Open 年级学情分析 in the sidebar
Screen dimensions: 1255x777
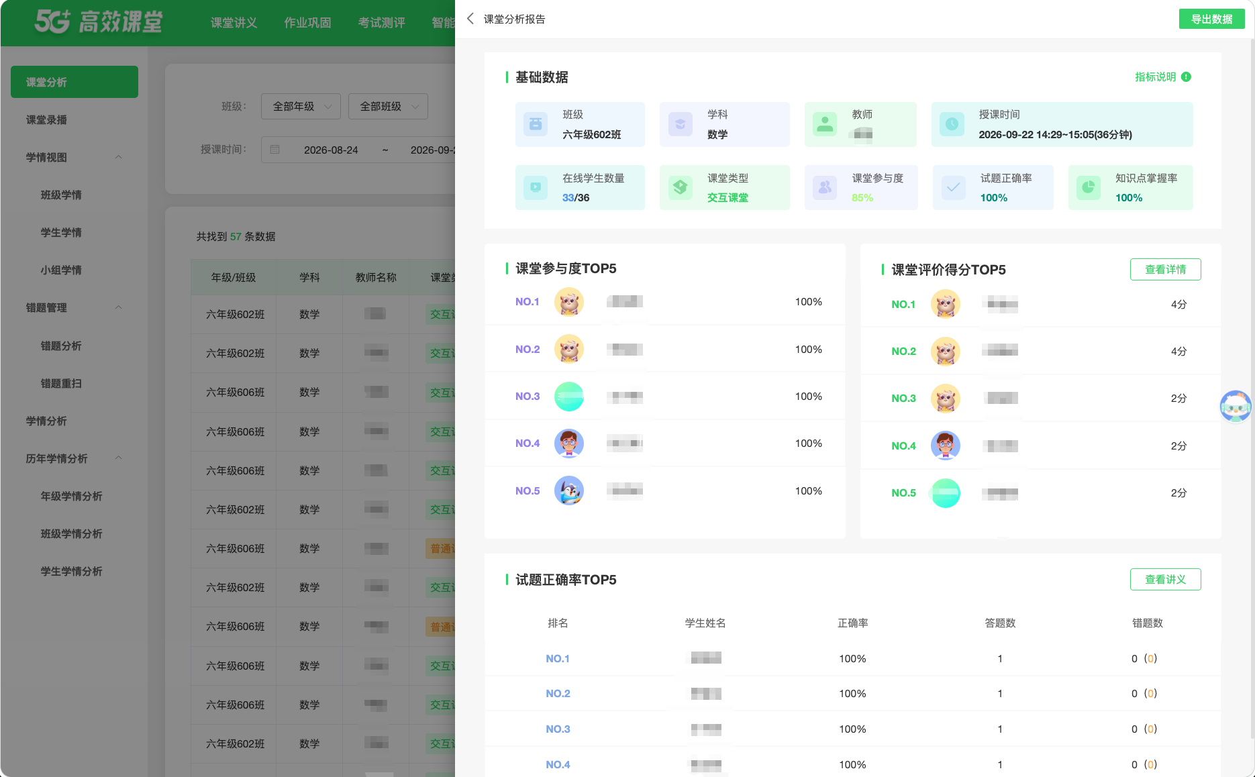coord(71,496)
